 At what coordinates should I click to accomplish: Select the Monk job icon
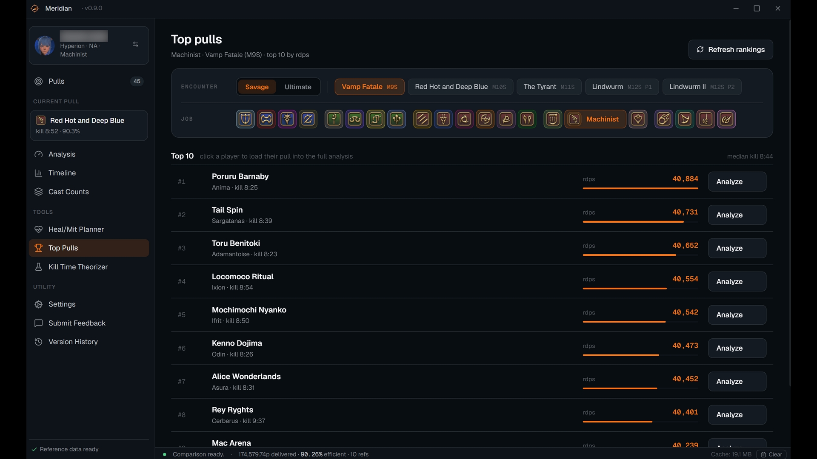point(423,119)
